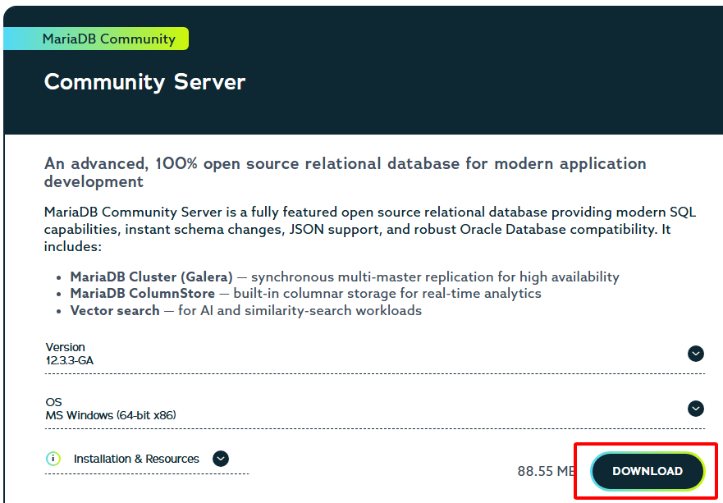Click the OS field label
Image resolution: width=723 pixels, height=503 pixels.
53,402
